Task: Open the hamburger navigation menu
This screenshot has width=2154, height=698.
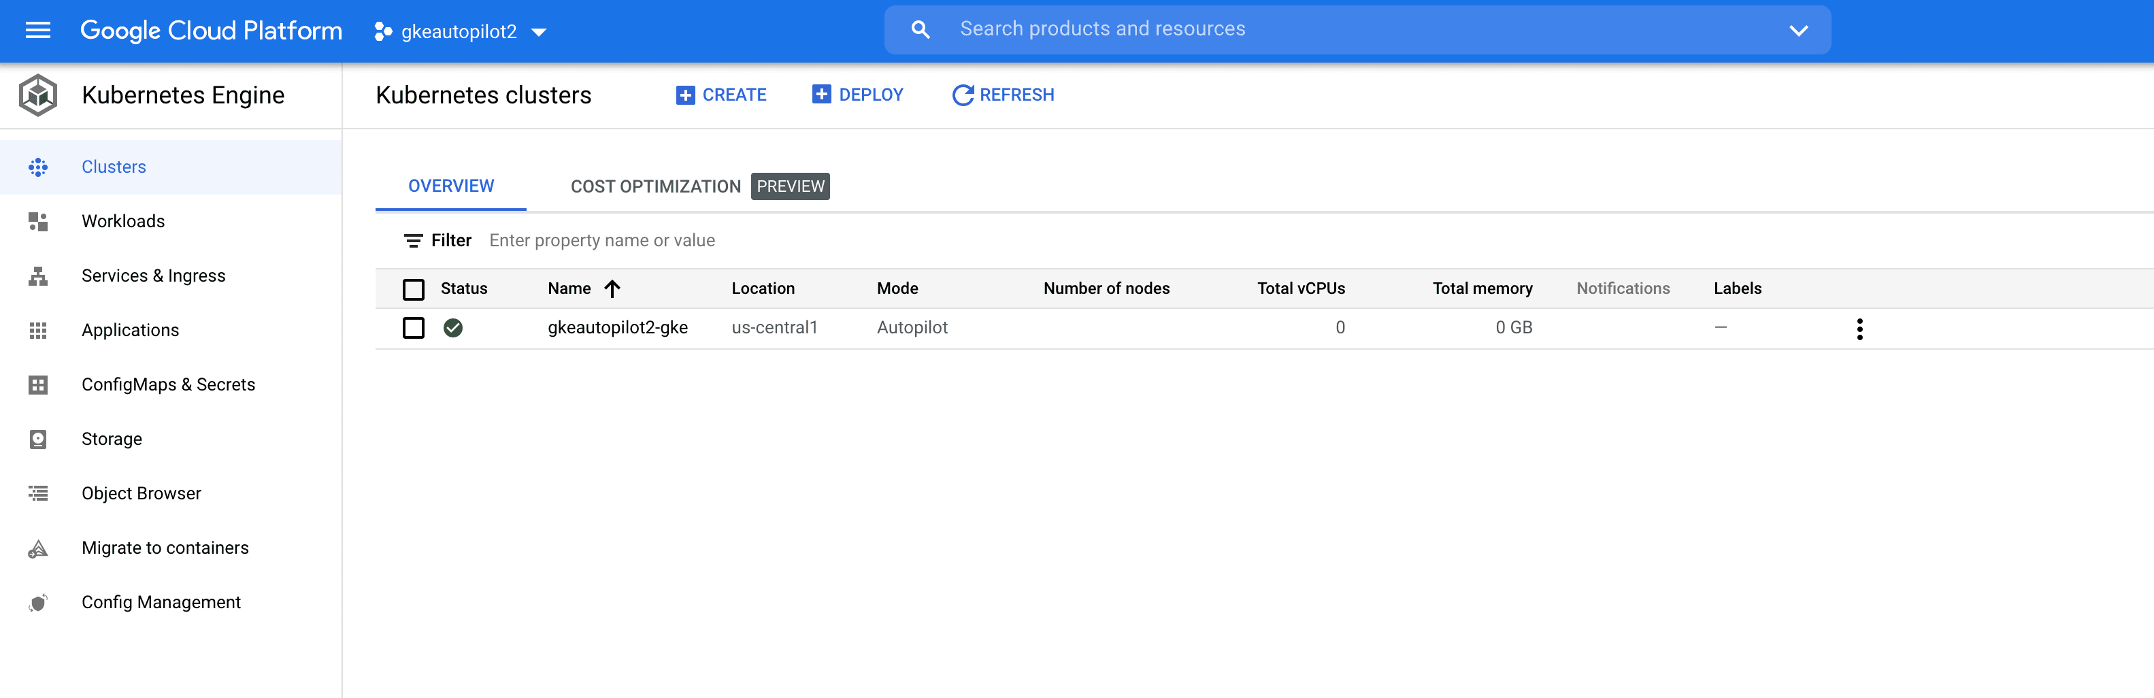Action: pyautogui.click(x=37, y=31)
